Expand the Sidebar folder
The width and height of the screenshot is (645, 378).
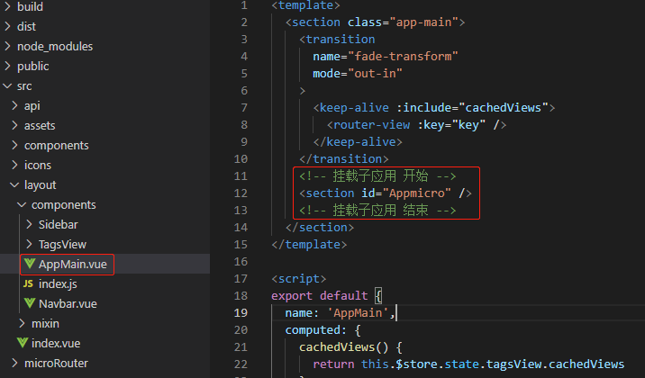[63, 225]
